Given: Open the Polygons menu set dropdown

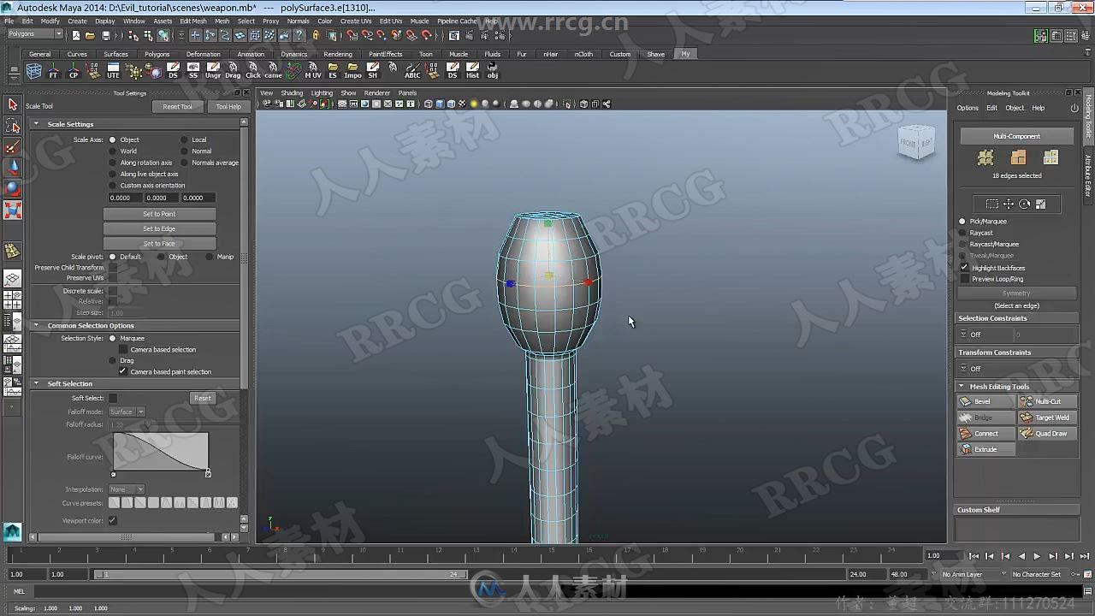Looking at the screenshot, I should (35, 34).
